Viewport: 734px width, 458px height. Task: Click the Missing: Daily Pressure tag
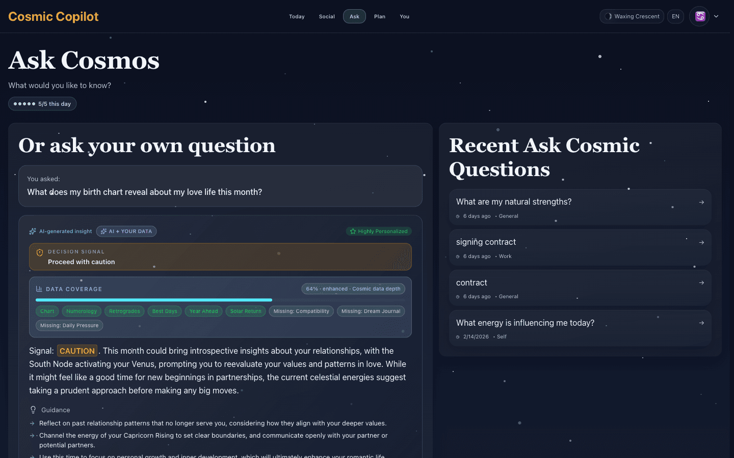coord(69,326)
